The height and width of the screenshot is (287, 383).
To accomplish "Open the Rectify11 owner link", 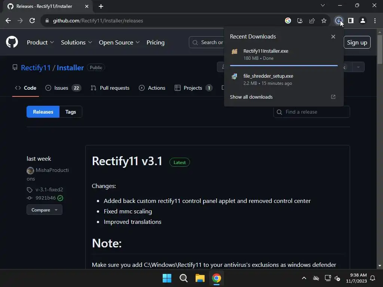I will coord(36,68).
